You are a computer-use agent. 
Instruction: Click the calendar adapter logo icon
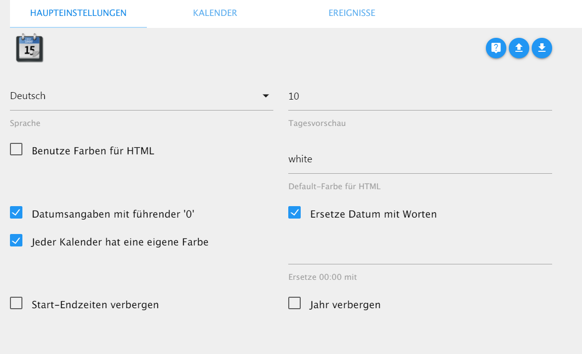(x=29, y=48)
